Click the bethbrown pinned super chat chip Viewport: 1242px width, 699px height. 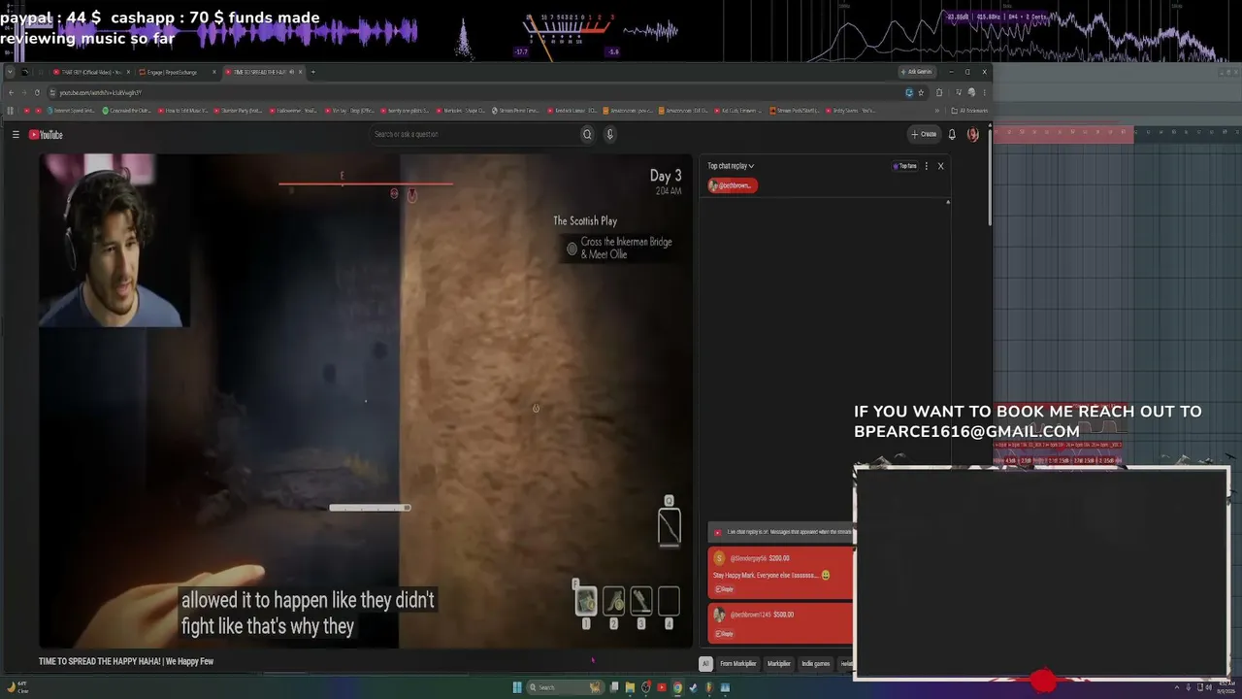pyautogui.click(x=733, y=185)
